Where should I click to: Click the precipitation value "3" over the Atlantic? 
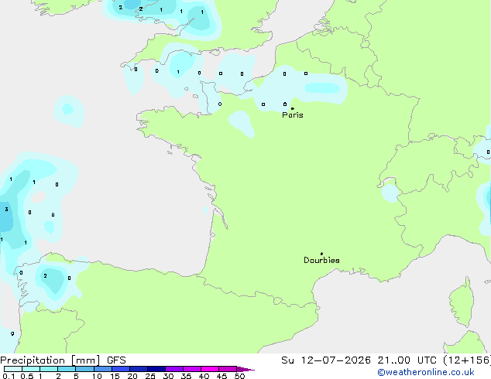[x=6, y=209]
